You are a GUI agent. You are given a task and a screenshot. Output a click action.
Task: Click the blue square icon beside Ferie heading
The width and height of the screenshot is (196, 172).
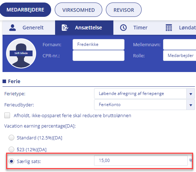pyautogui.click(x=4, y=81)
